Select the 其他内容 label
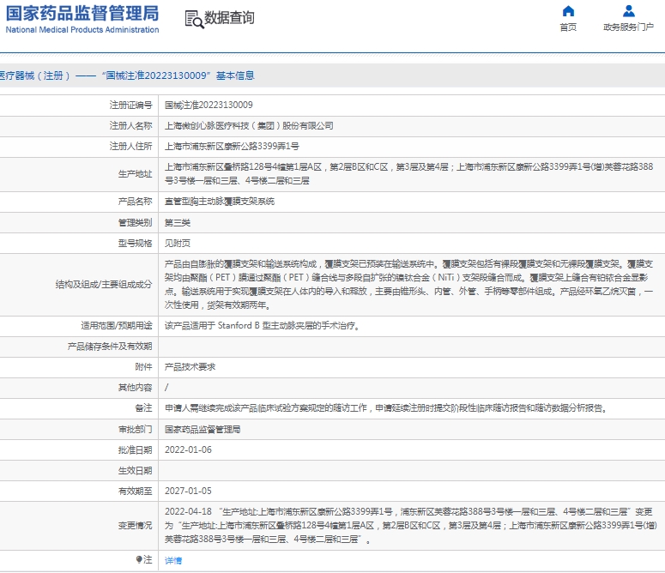The image size is (665, 573). pos(135,388)
